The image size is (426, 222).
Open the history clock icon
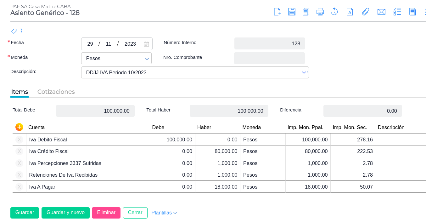point(334,12)
